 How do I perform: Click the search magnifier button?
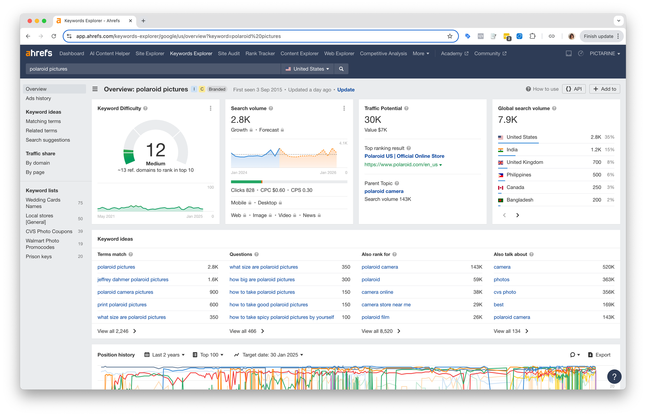pos(341,69)
